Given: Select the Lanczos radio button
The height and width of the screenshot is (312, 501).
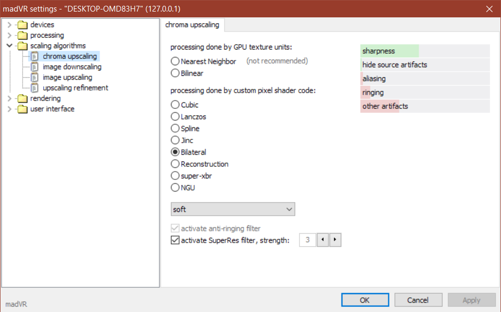Looking at the screenshot, I should click(x=175, y=117).
